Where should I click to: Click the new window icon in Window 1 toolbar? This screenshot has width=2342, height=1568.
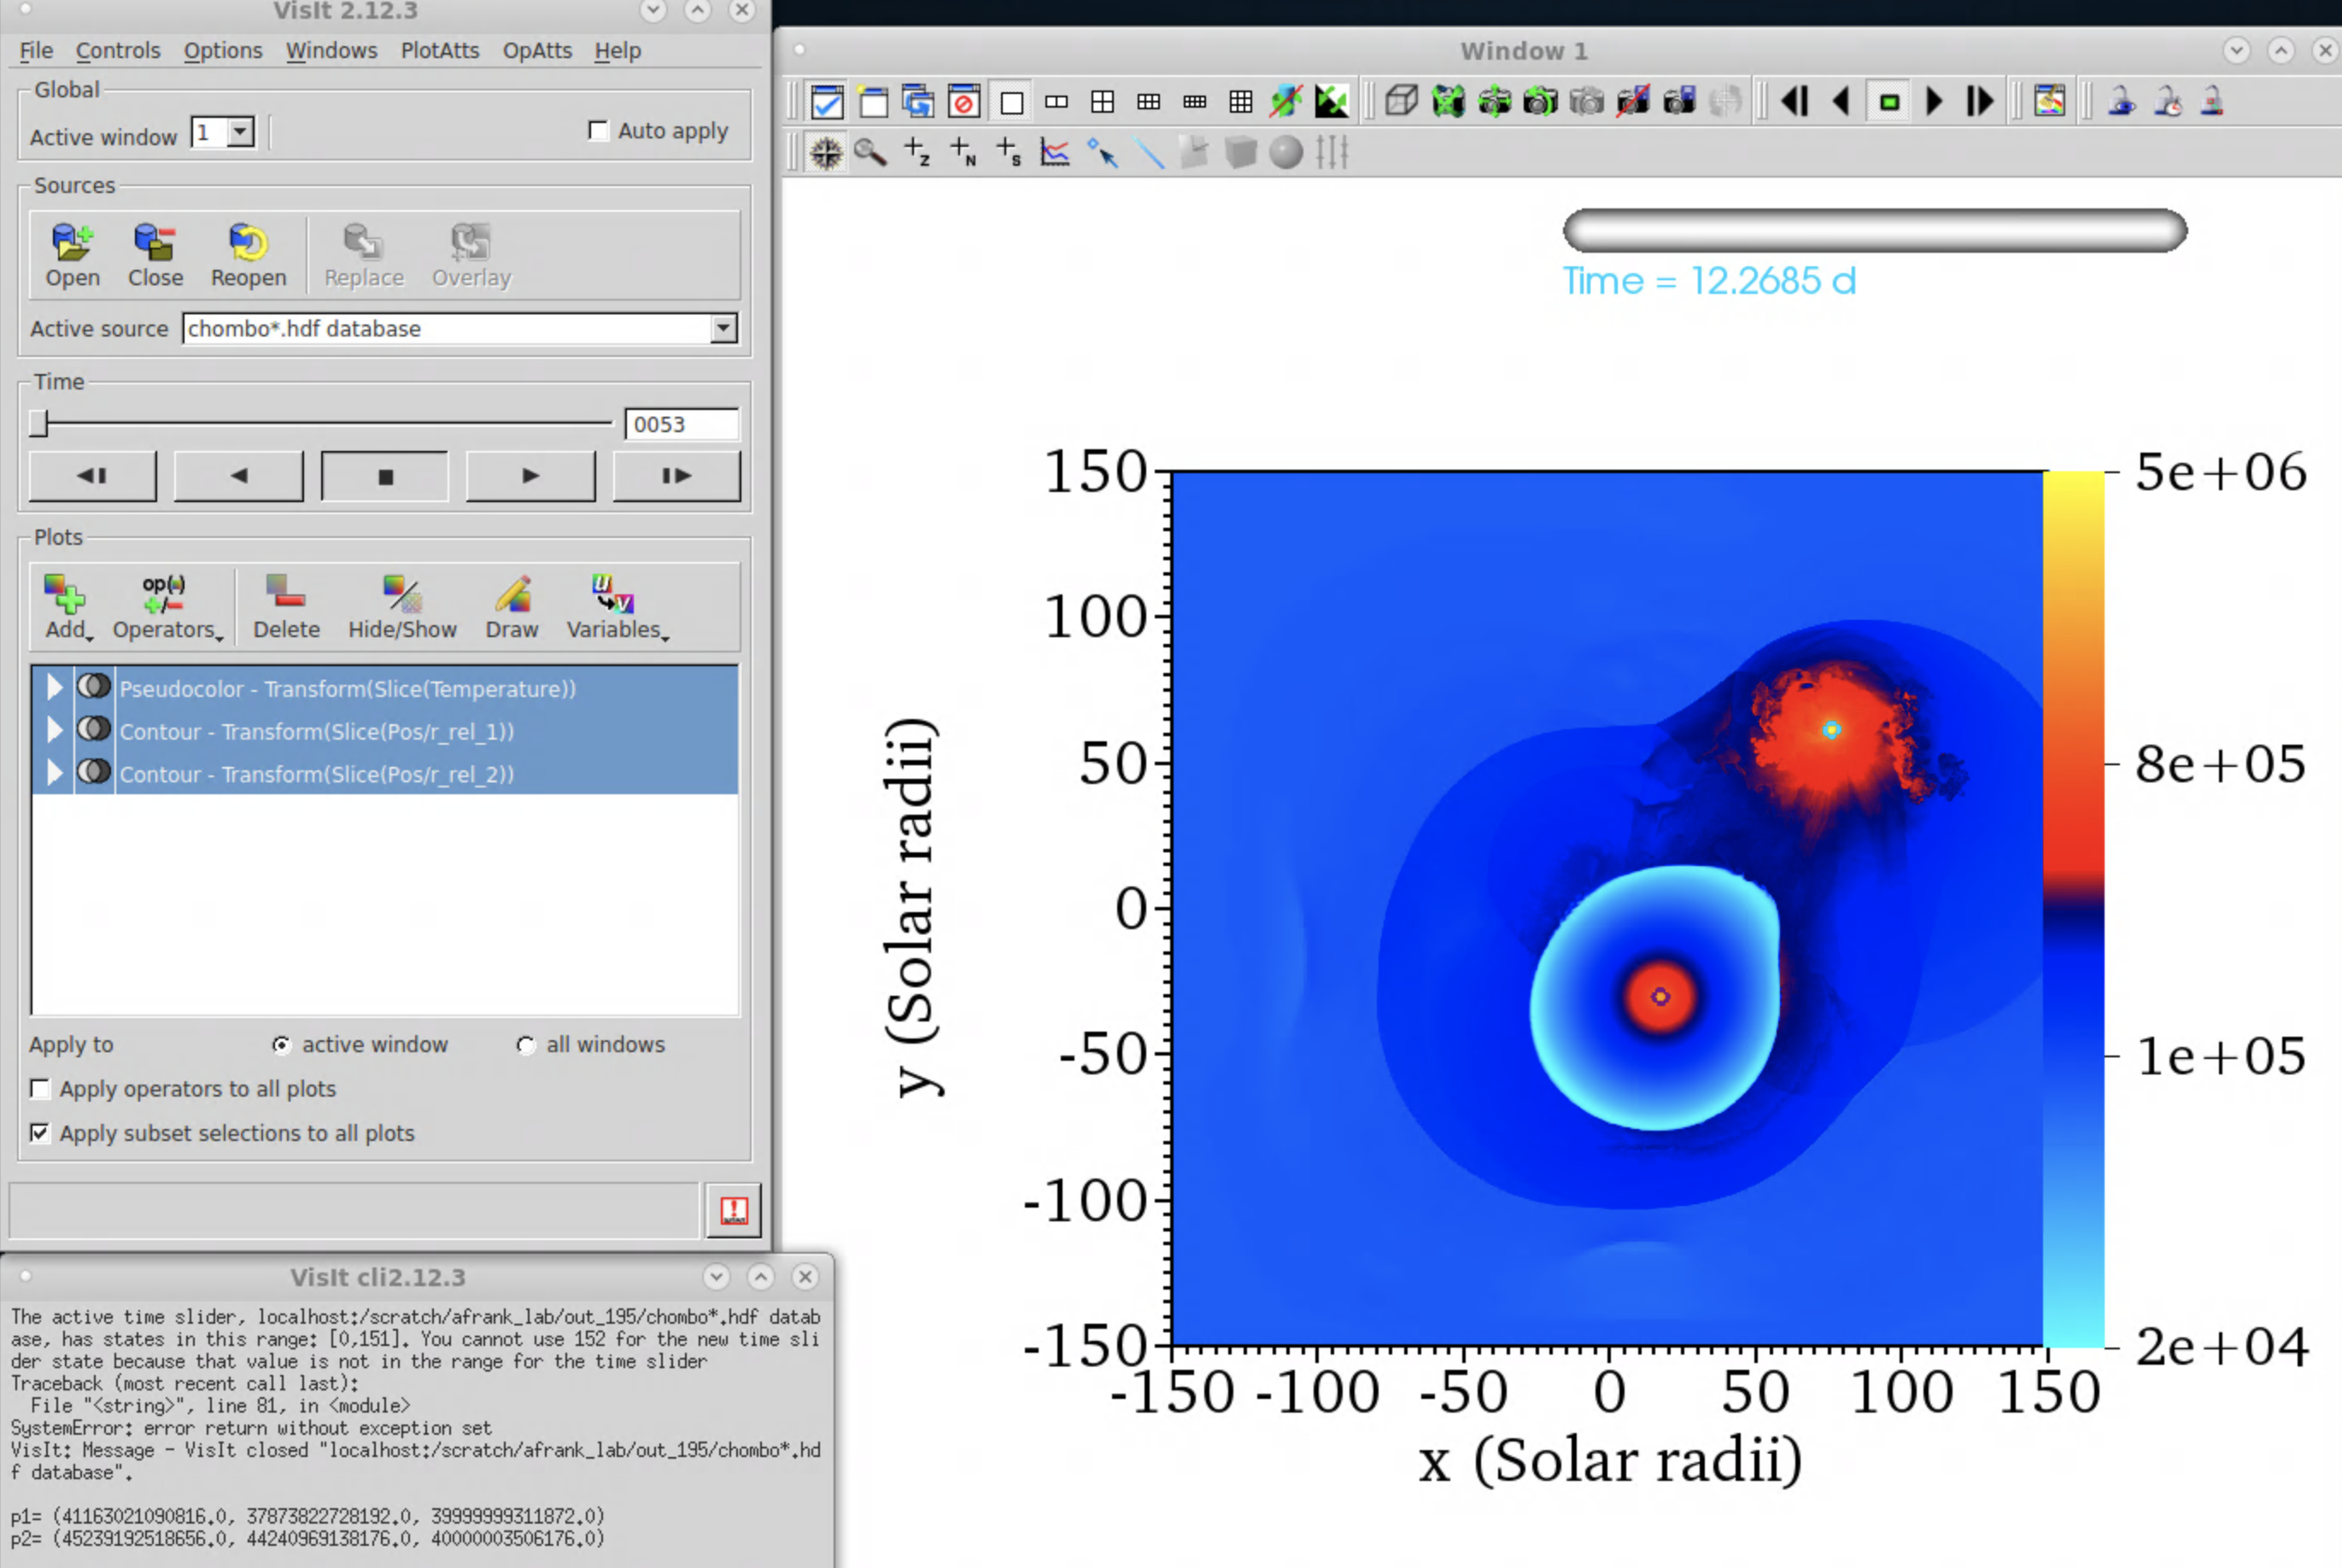tap(873, 101)
